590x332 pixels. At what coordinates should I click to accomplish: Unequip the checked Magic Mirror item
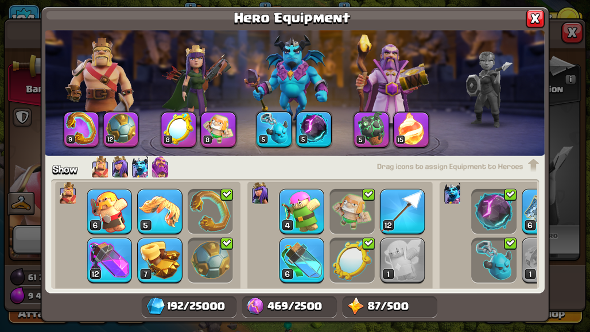coord(352,260)
